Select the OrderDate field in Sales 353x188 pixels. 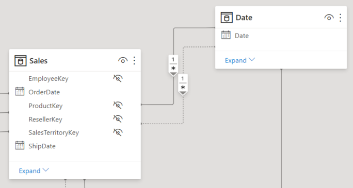[x=75, y=92]
